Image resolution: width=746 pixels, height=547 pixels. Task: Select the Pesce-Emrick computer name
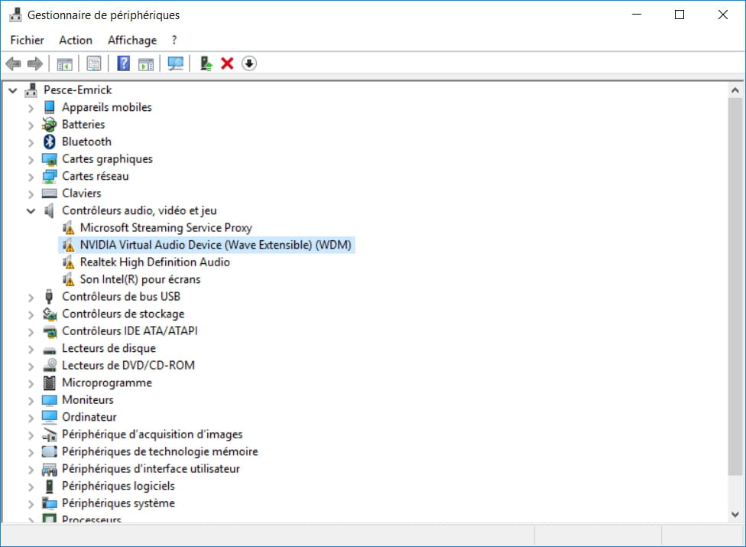[77, 90]
